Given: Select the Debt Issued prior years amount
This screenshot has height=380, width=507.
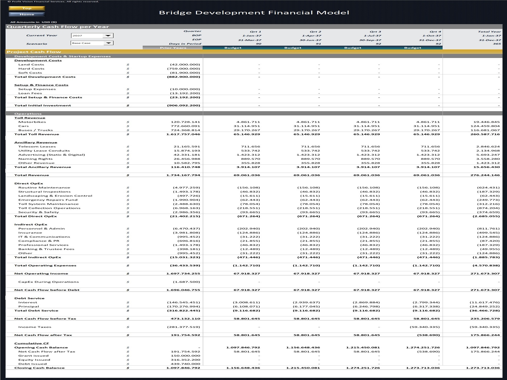Looking at the screenshot, I should [185, 364].
